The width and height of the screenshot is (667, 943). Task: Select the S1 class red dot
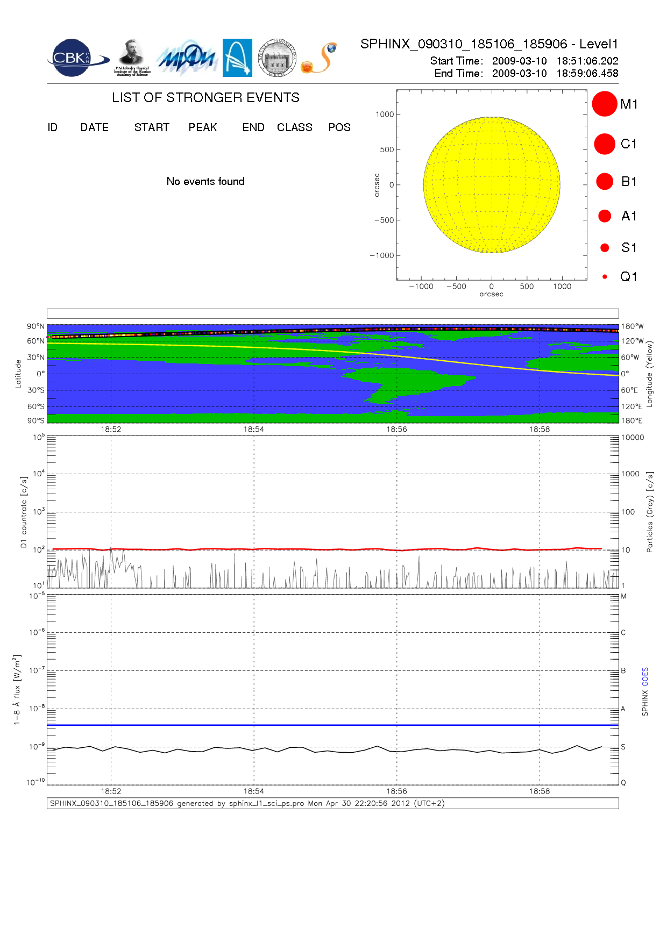[x=604, y=248]
